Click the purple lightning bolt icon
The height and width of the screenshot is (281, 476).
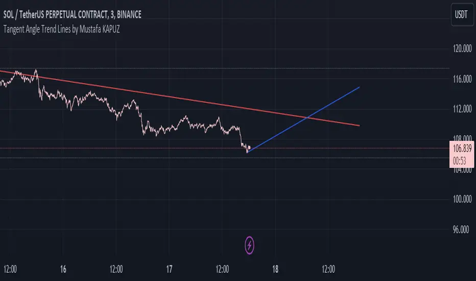pyautogui.click(x=249, y=245)
